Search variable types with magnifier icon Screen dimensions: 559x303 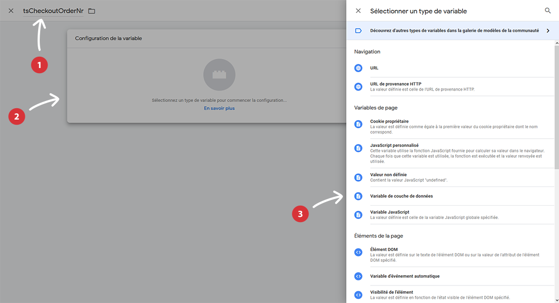click(548, 11)
